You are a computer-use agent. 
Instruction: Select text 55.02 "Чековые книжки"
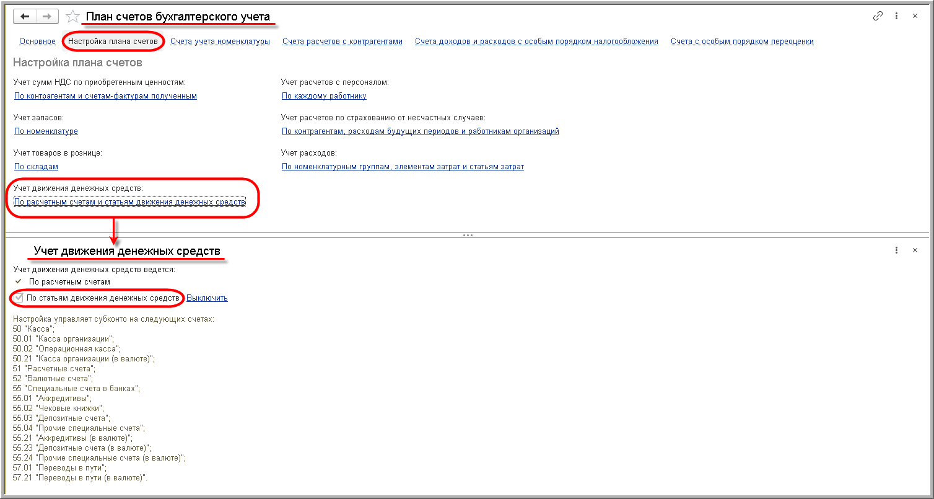coord(59,408)
